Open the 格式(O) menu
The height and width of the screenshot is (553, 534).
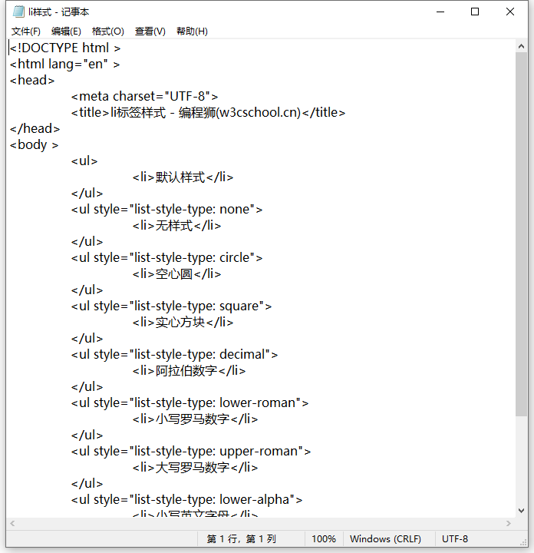click(x=107, y=31)
